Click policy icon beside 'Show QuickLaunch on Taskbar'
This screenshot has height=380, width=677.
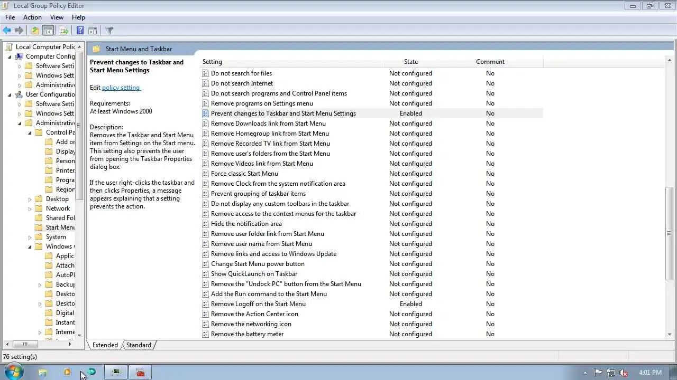click(206, 274)
